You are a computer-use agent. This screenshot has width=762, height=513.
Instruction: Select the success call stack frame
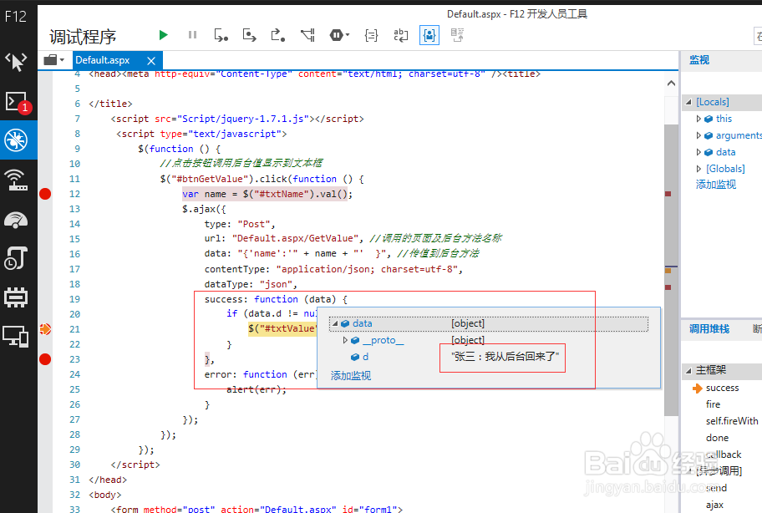(x=722, y=388)
